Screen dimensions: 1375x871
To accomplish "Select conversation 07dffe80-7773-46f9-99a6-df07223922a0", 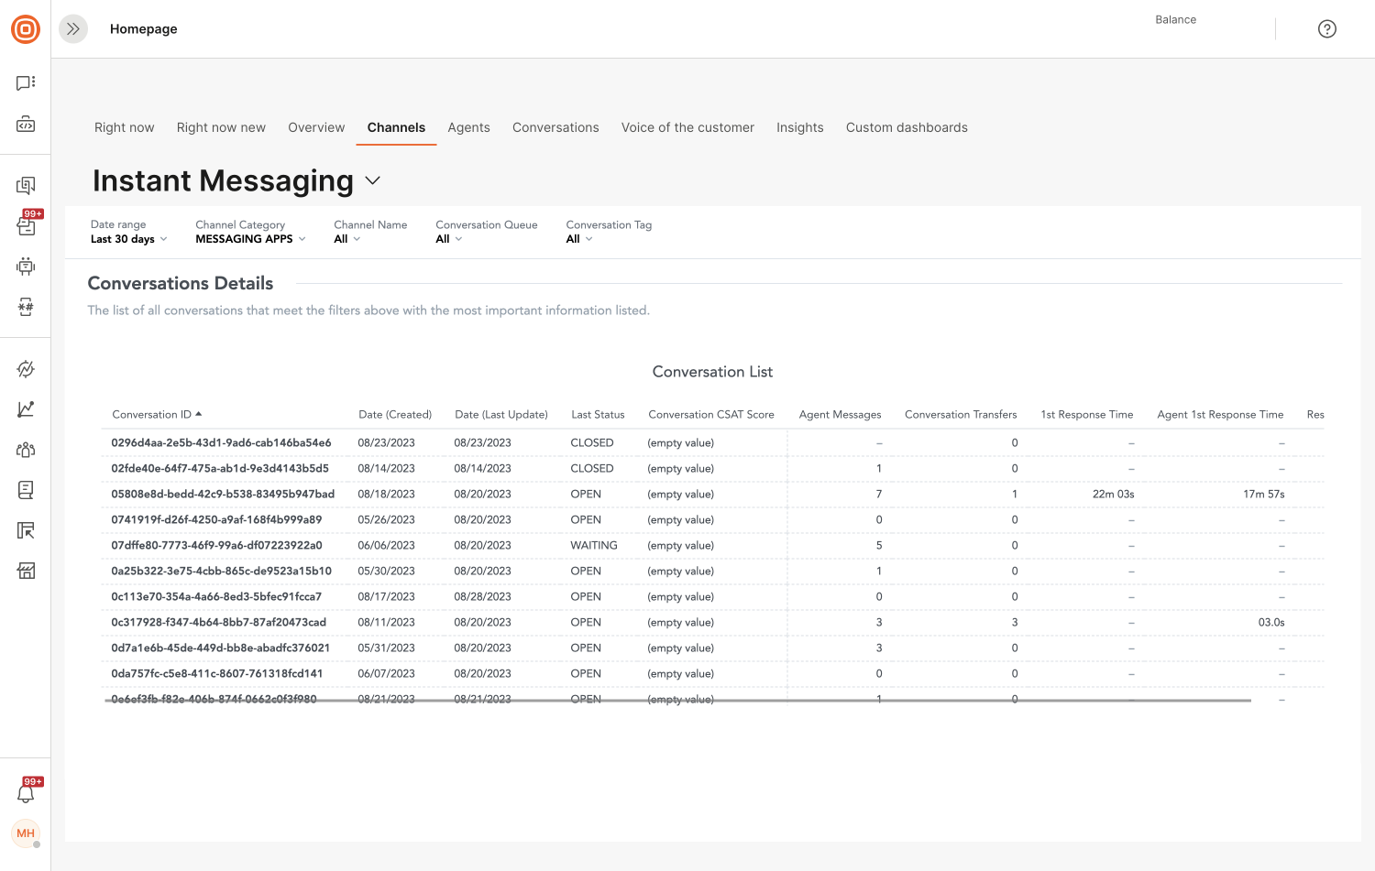I will click(216, 545).
